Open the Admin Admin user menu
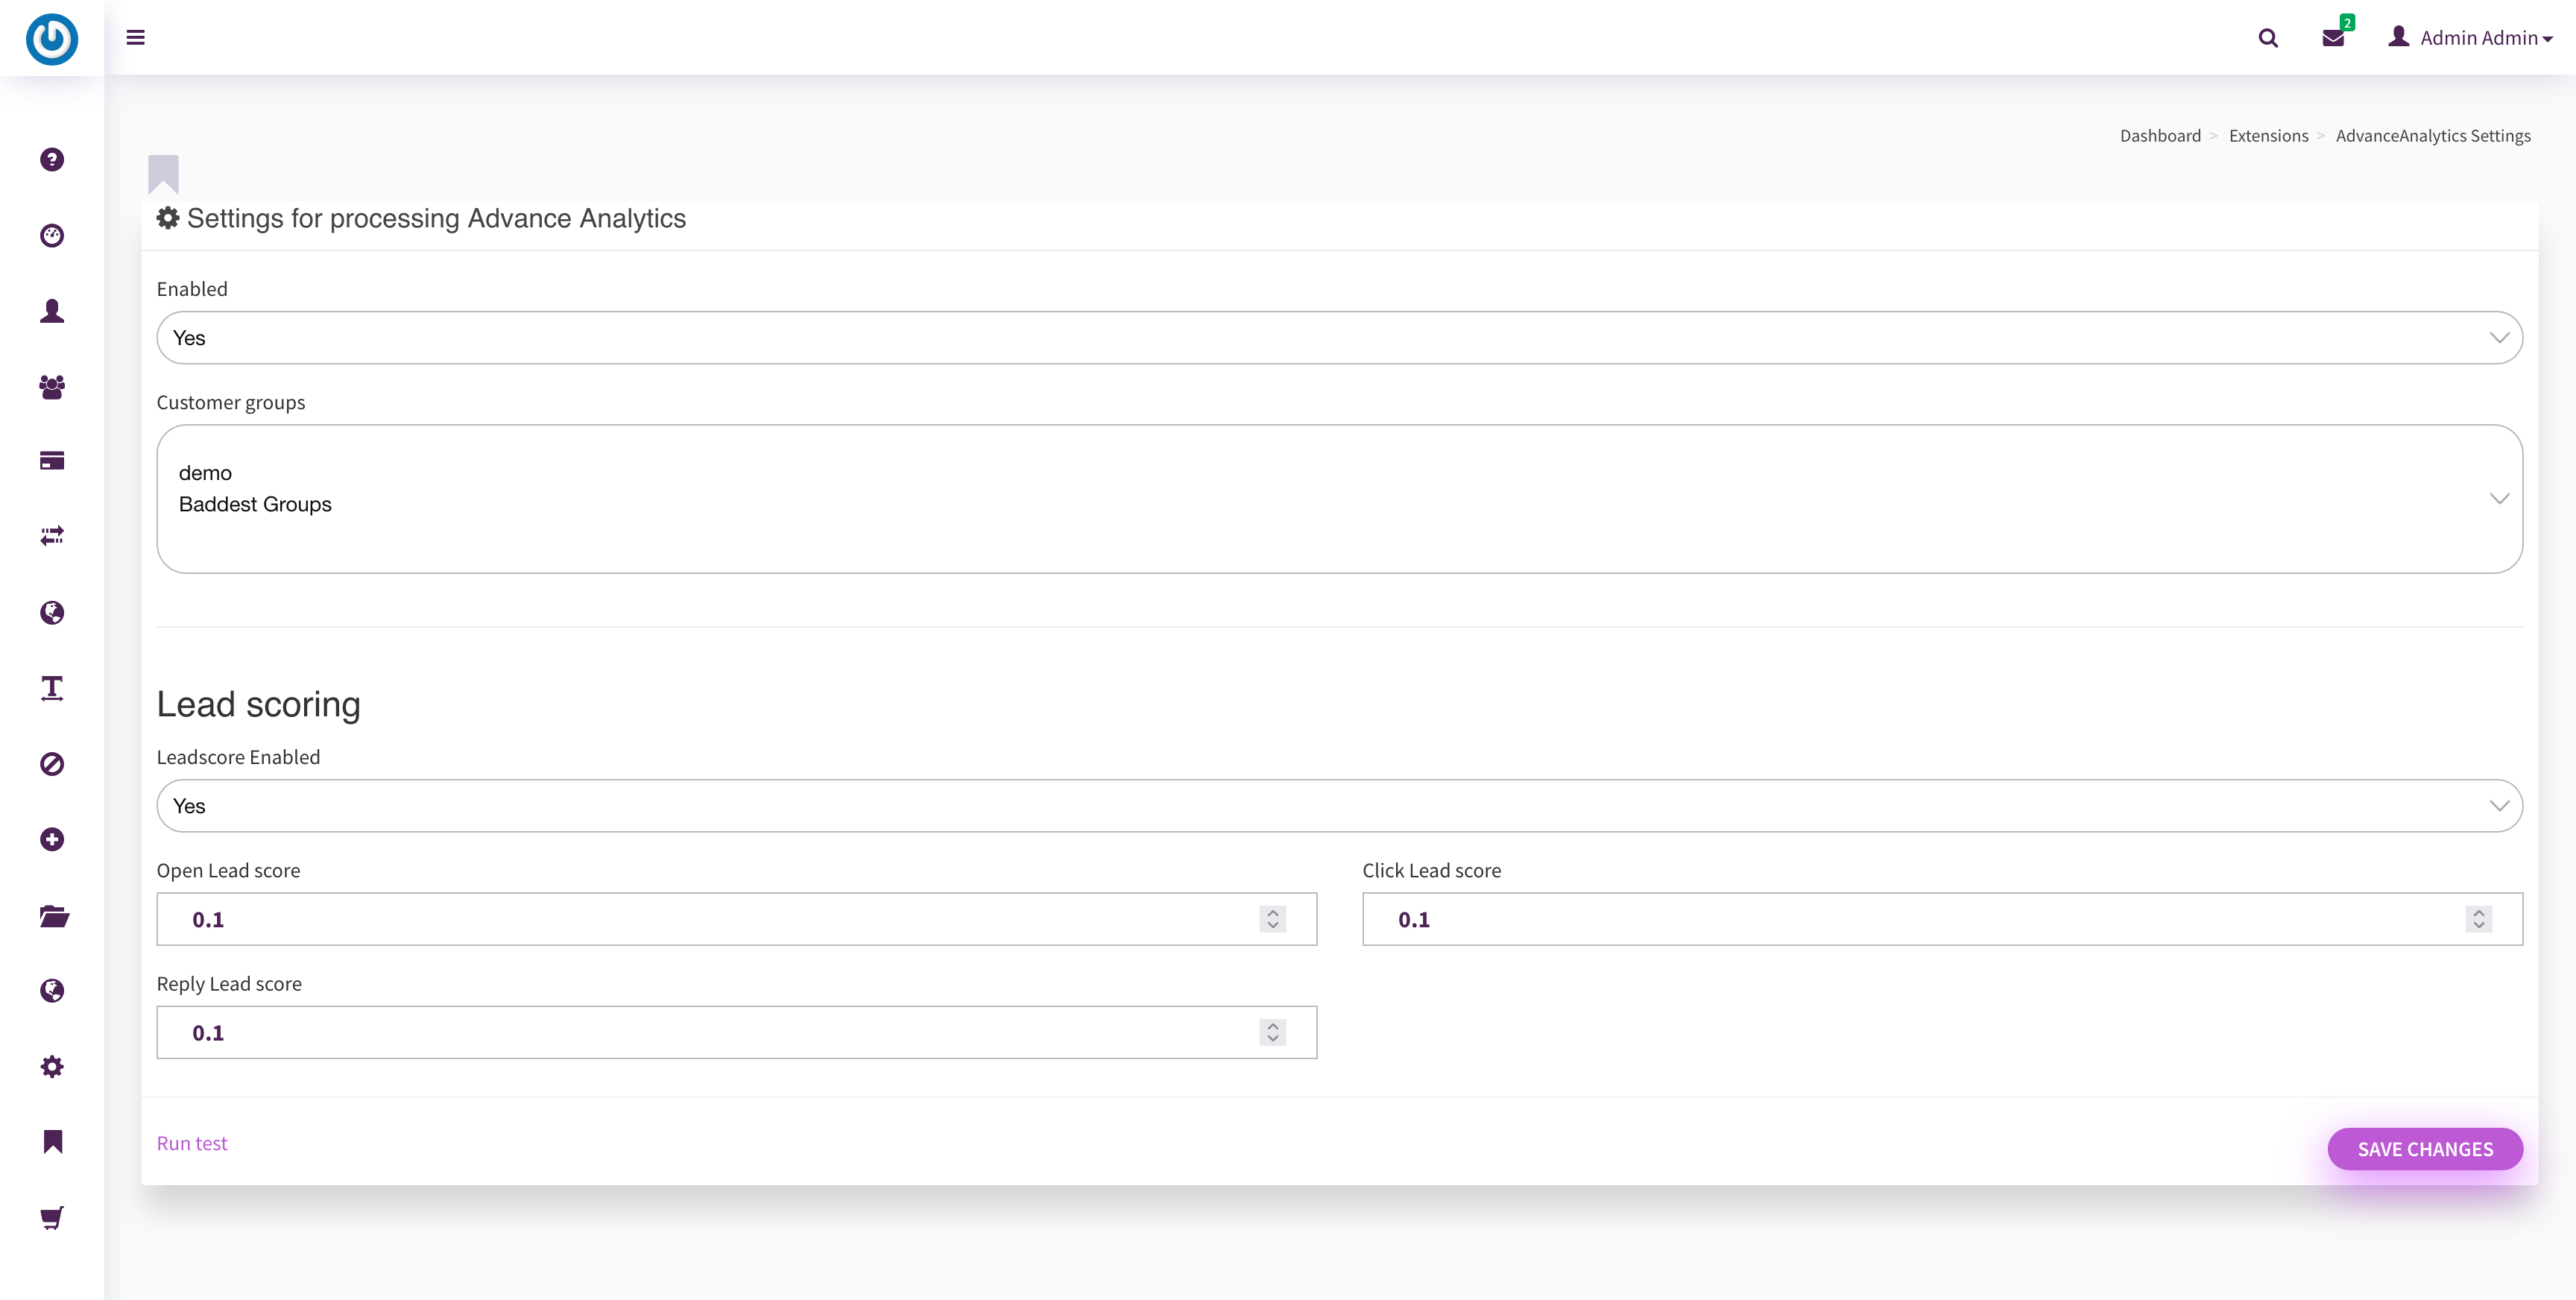2576x1300 pixels. (2472, 38)
